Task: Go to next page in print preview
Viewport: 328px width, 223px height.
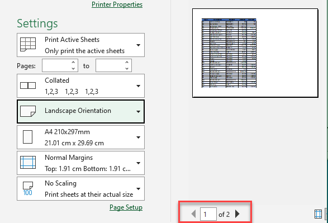Action: click(237, 214)
